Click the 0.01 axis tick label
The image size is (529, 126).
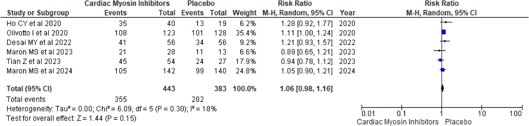click(x=368, y=114)
